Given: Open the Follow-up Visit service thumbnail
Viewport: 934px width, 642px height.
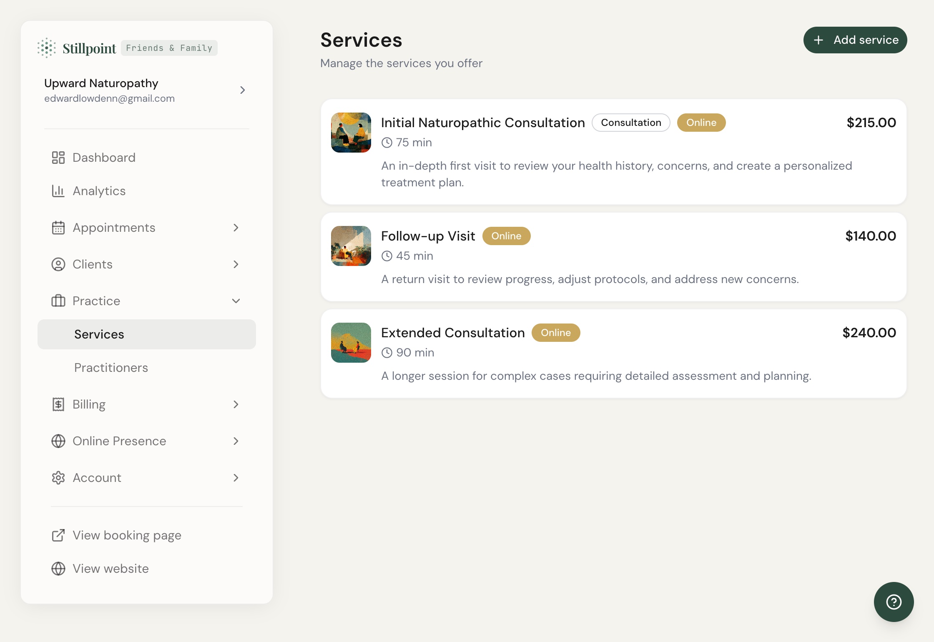Looking at the screenshot, I should (351, 246).
